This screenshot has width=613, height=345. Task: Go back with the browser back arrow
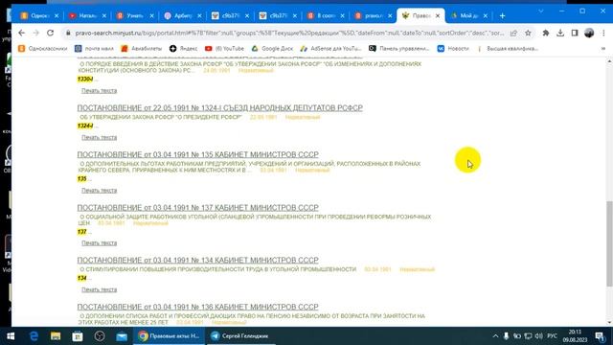point(21,34)
